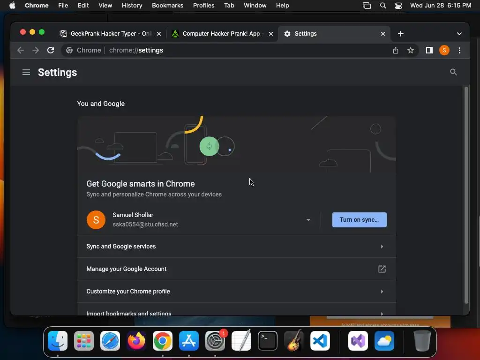Viewport: 480px width, 360px height.
Task: Click the date and time in menu bar
Action: [441, 6]
